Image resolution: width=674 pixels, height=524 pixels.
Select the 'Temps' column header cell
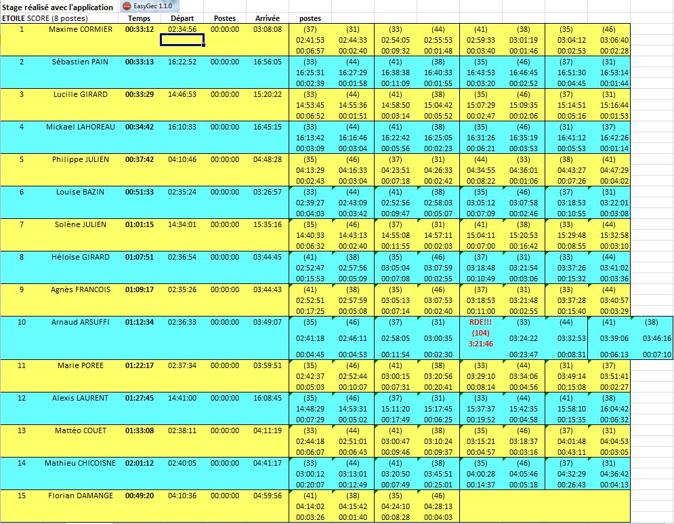point(140,18)
